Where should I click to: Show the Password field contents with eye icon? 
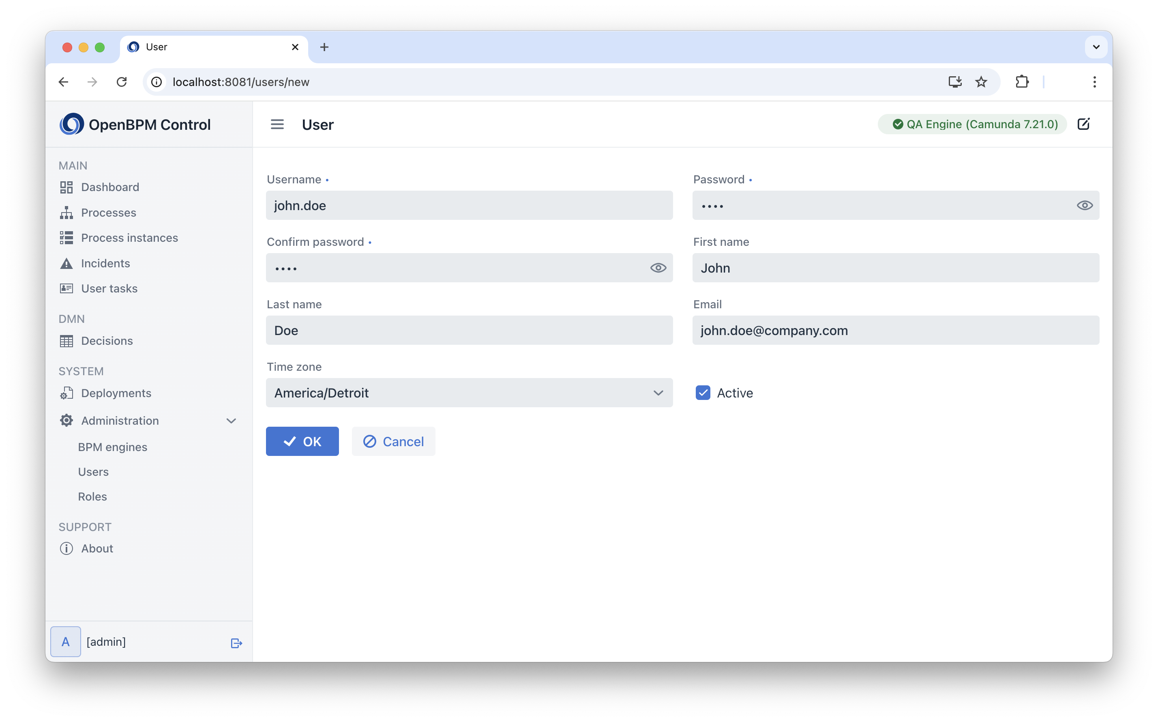coord(1085,205)
